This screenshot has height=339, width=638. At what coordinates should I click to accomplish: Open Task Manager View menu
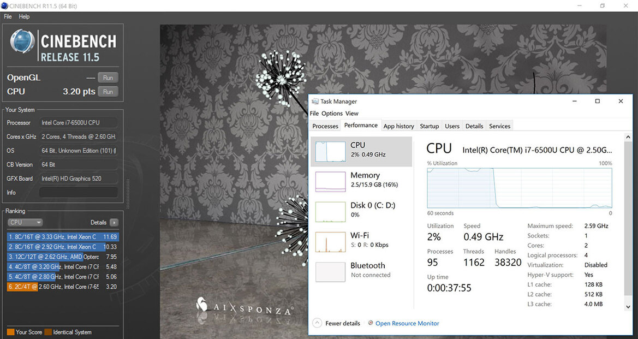click(352, 114)
